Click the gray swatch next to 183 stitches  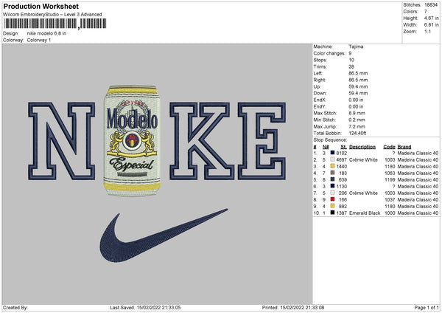tap(332, 173)
